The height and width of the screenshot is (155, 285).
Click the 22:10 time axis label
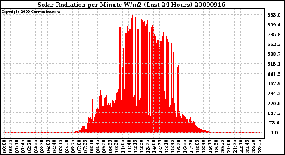tap(241, 146)
